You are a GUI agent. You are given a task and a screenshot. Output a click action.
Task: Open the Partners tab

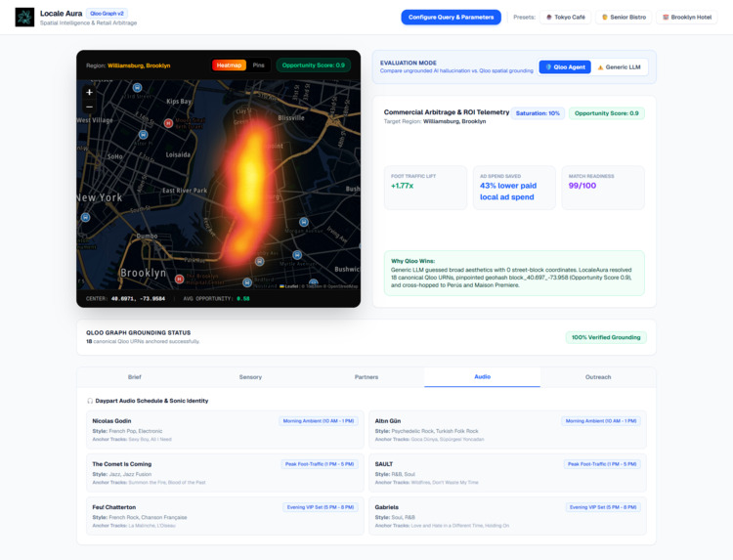point(366,377)
